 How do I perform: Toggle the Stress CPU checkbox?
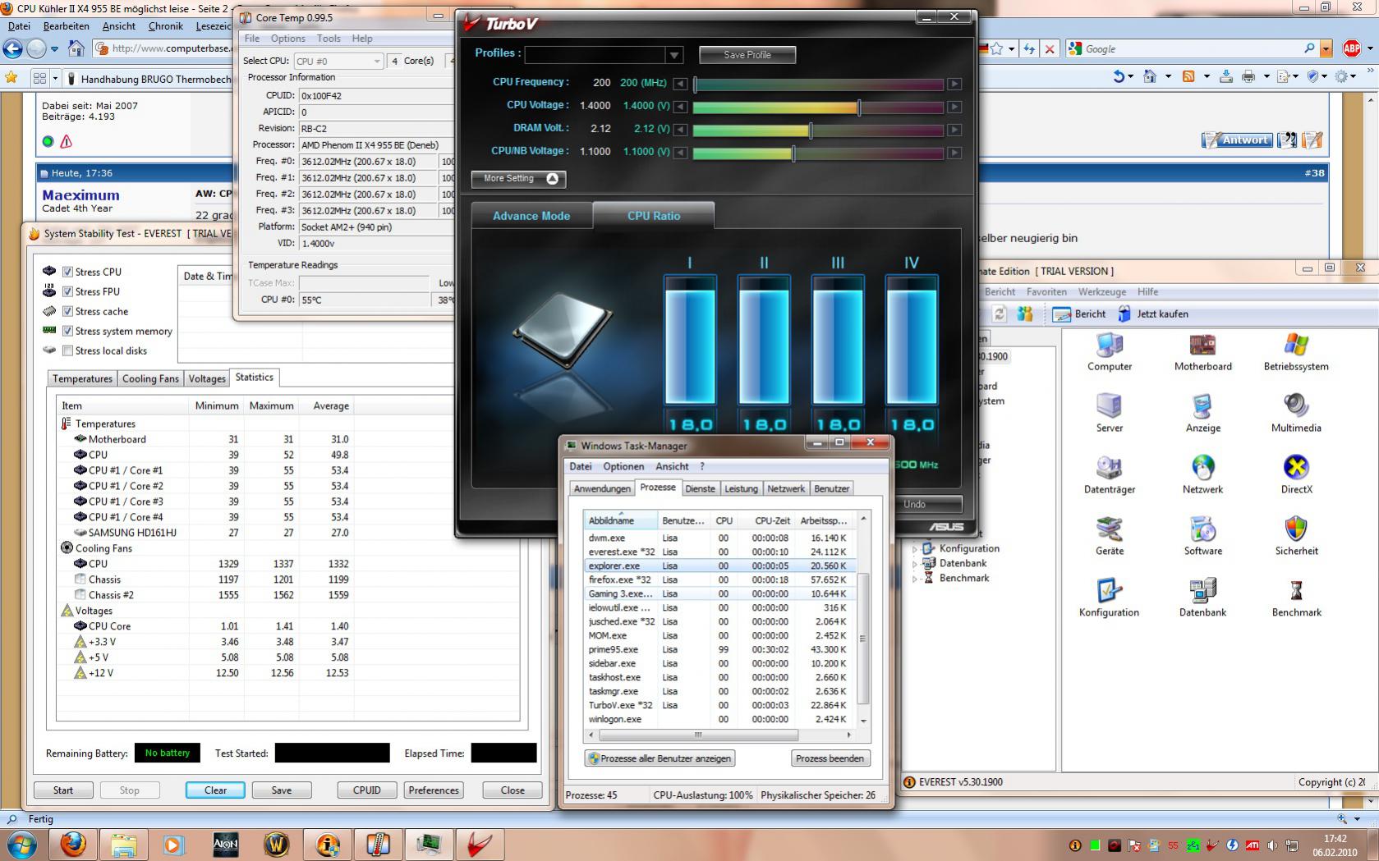pyautogui.click(x=67, y=272)
